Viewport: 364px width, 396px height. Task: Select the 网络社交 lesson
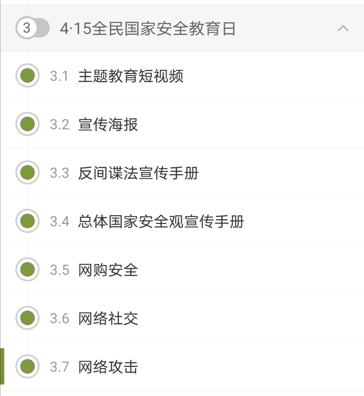[108, 319]
